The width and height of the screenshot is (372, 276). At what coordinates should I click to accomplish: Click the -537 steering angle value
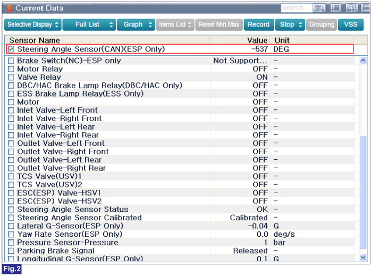pos(260,49)
